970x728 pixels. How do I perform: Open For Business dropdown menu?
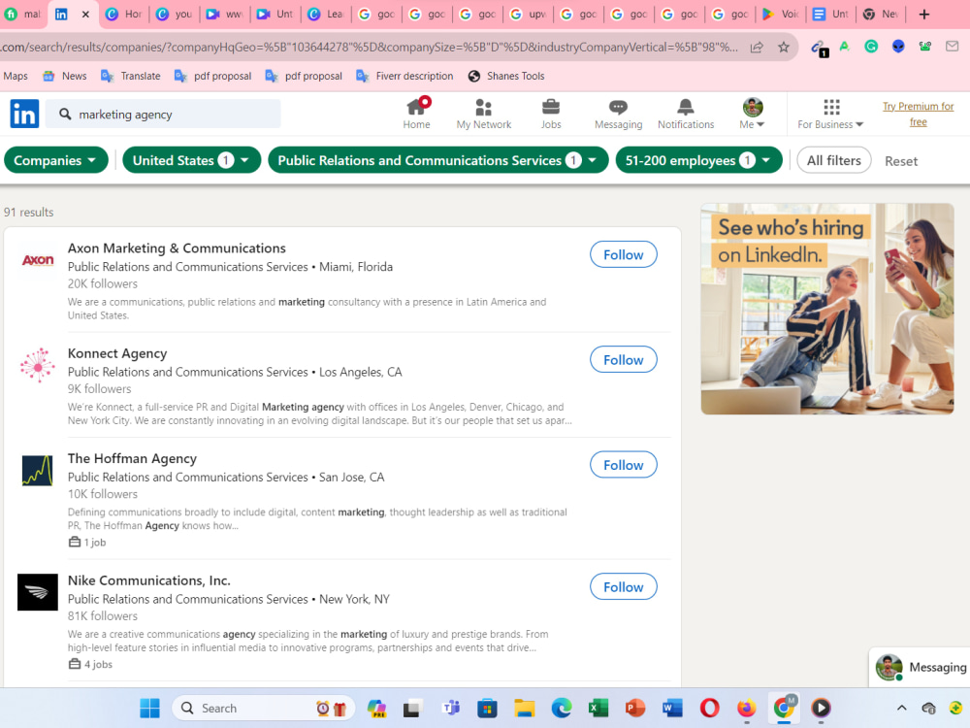click(831, 114)
